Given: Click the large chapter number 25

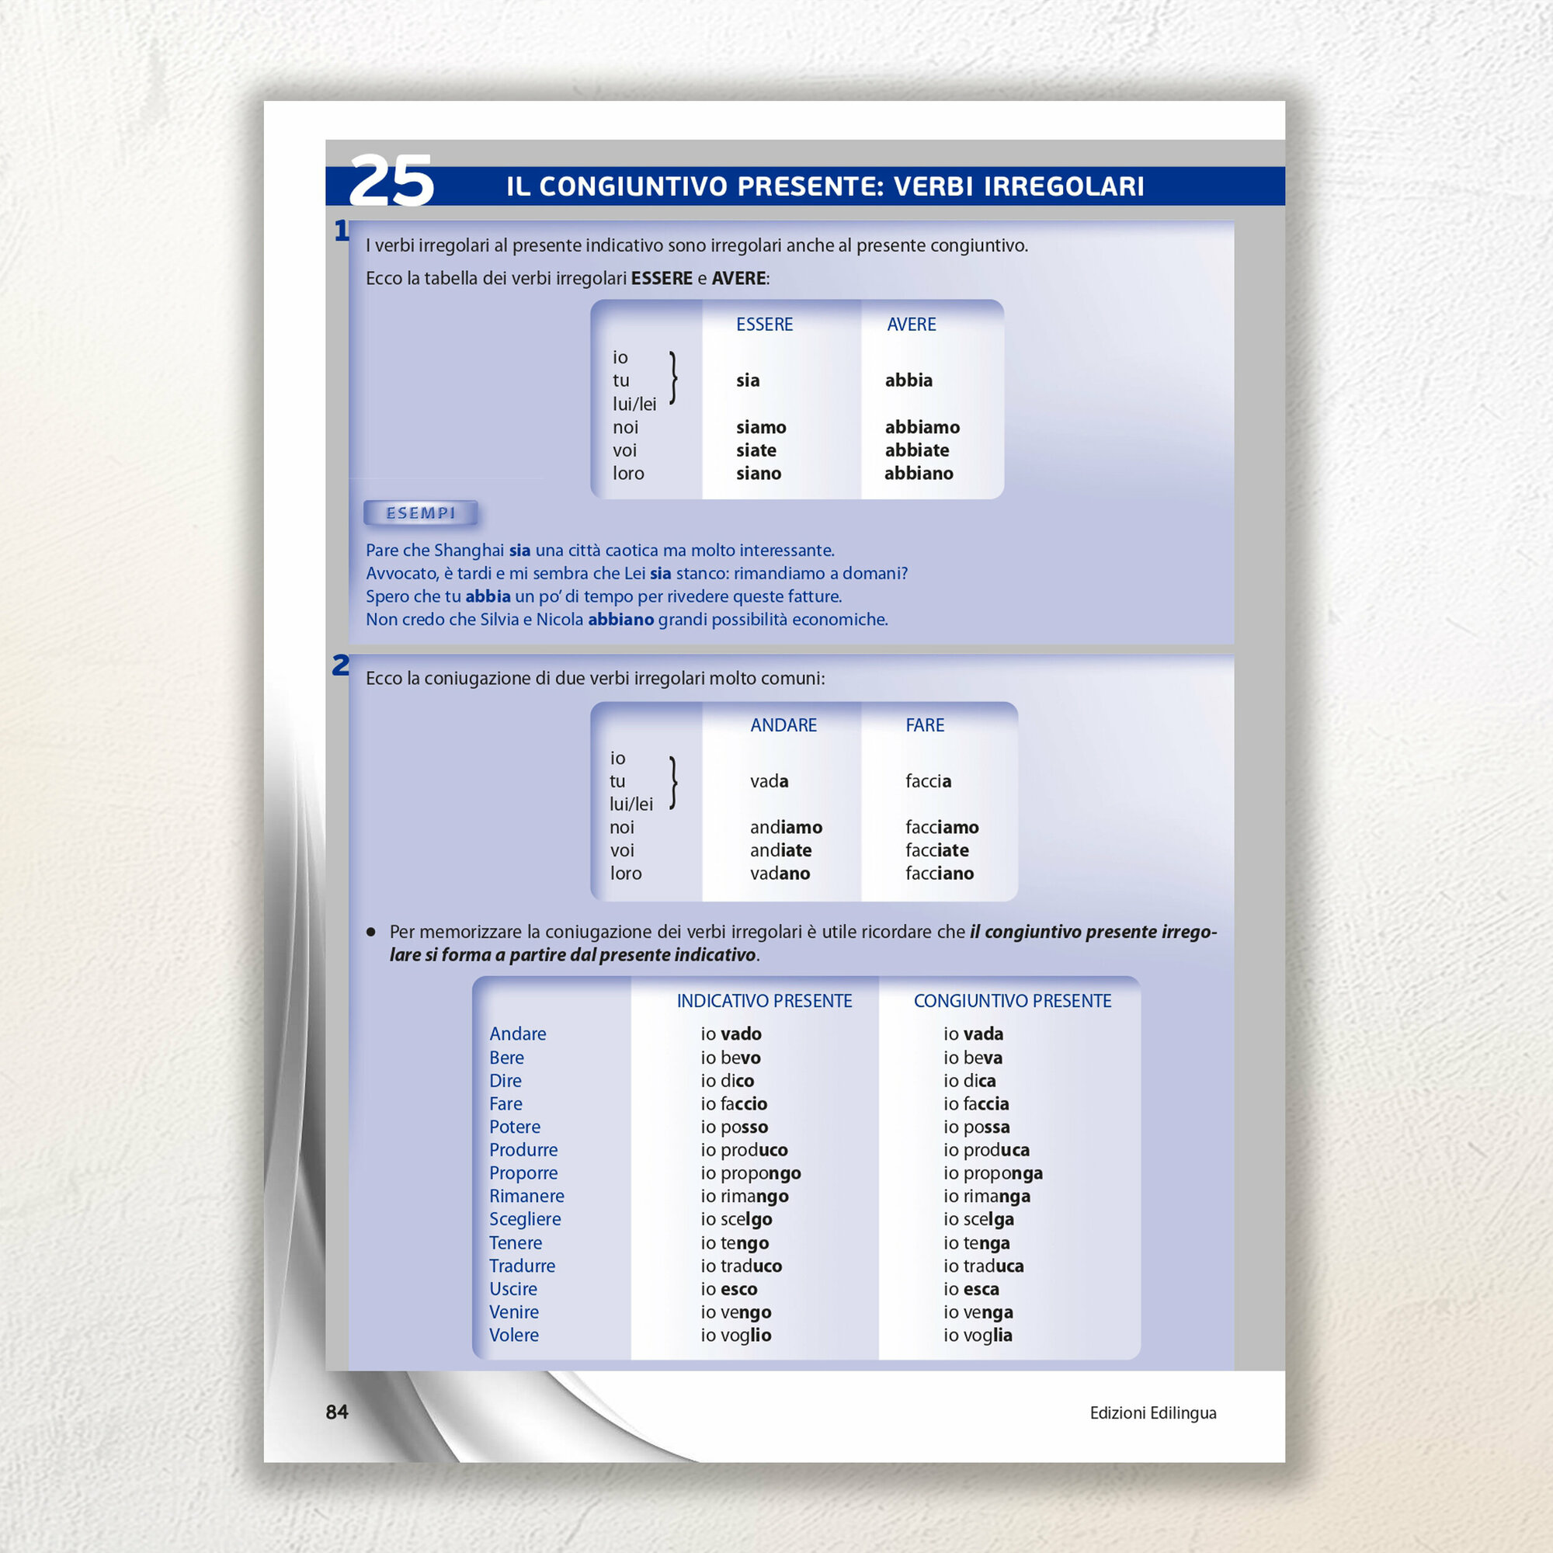Looking at the screenshot, I should 391,181.
